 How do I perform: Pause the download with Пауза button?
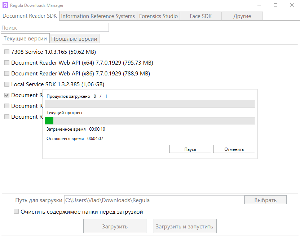pyautogui.click(x=190, y=149)
